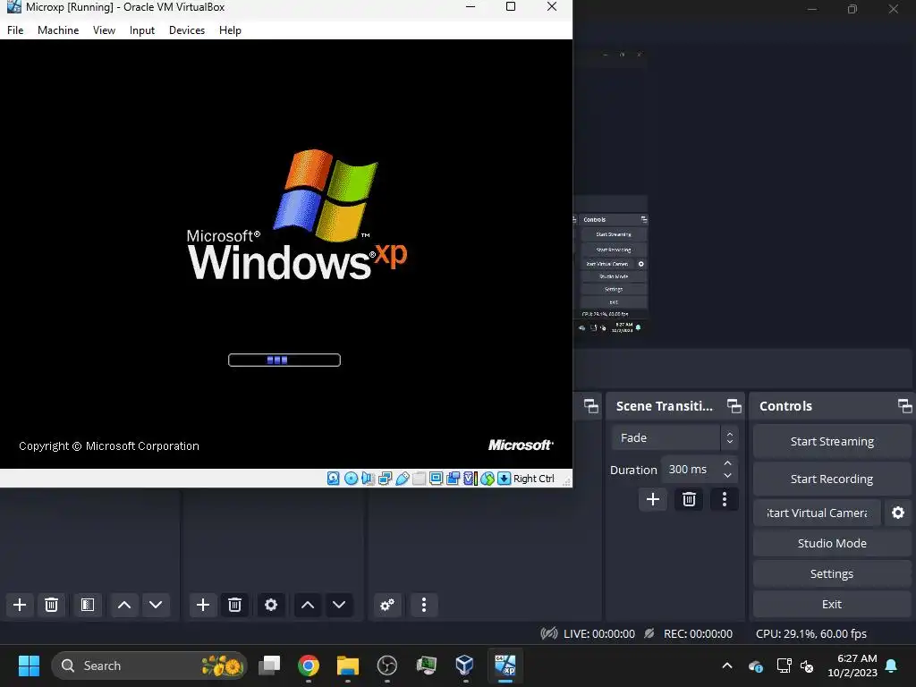Click the display indicator icon in VM status bar
Screen dimensions: 916x687
tap(436, 479)
